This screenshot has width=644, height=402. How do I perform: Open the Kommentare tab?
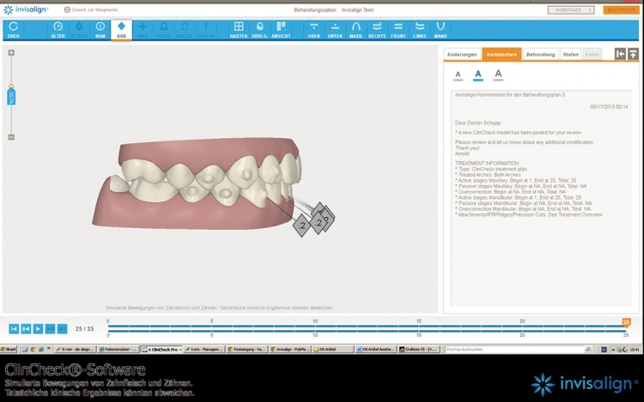coord(501,55)
